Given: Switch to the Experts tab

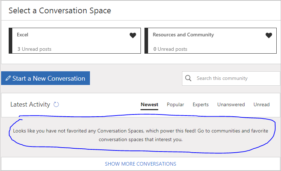Looking at the screenshot, I should coord(200,105).
